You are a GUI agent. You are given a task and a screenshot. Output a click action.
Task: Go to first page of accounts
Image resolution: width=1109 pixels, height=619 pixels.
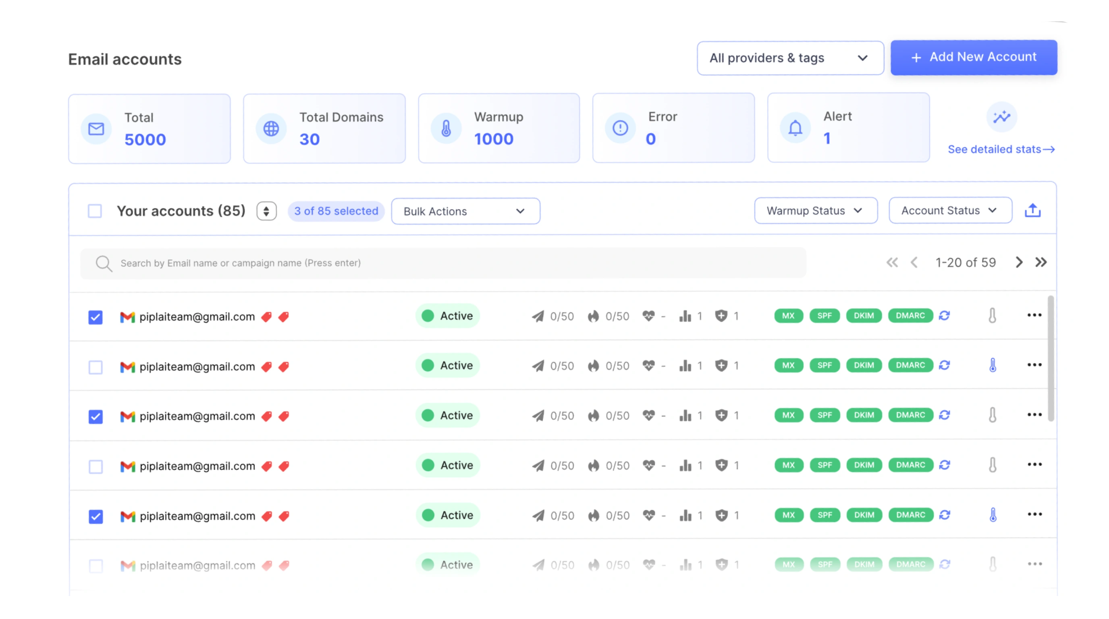892,263
